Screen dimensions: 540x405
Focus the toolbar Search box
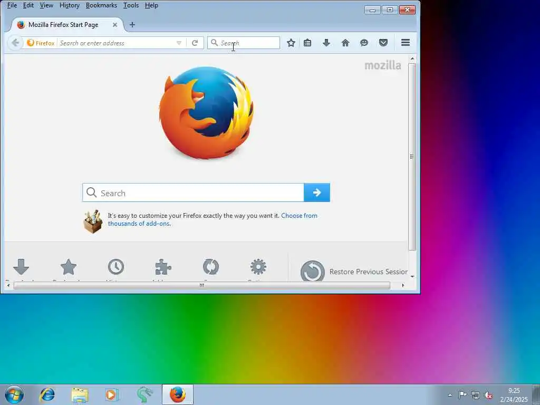[244, 43]
